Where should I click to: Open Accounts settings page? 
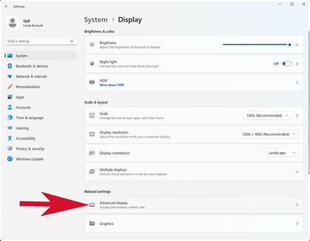coord(41,107)
